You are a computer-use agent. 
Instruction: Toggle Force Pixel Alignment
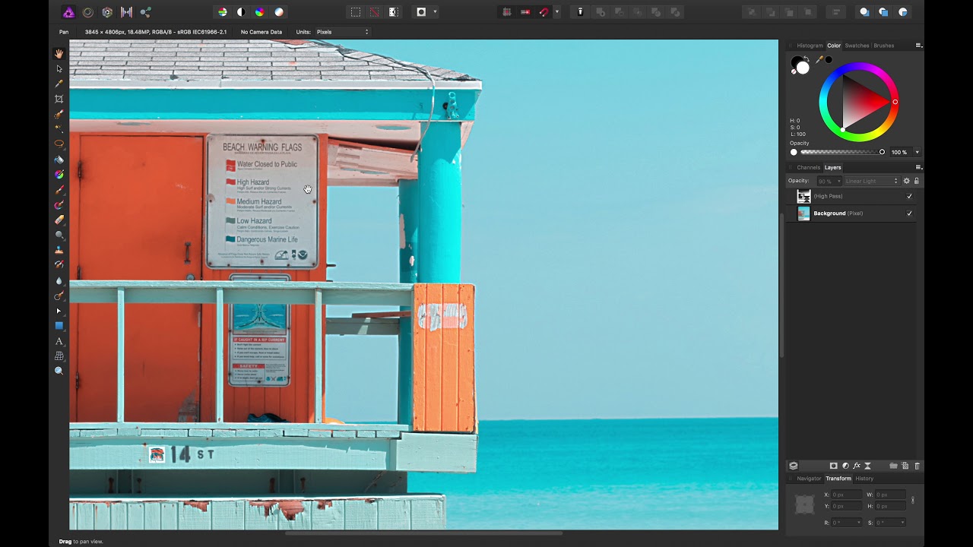507,12
